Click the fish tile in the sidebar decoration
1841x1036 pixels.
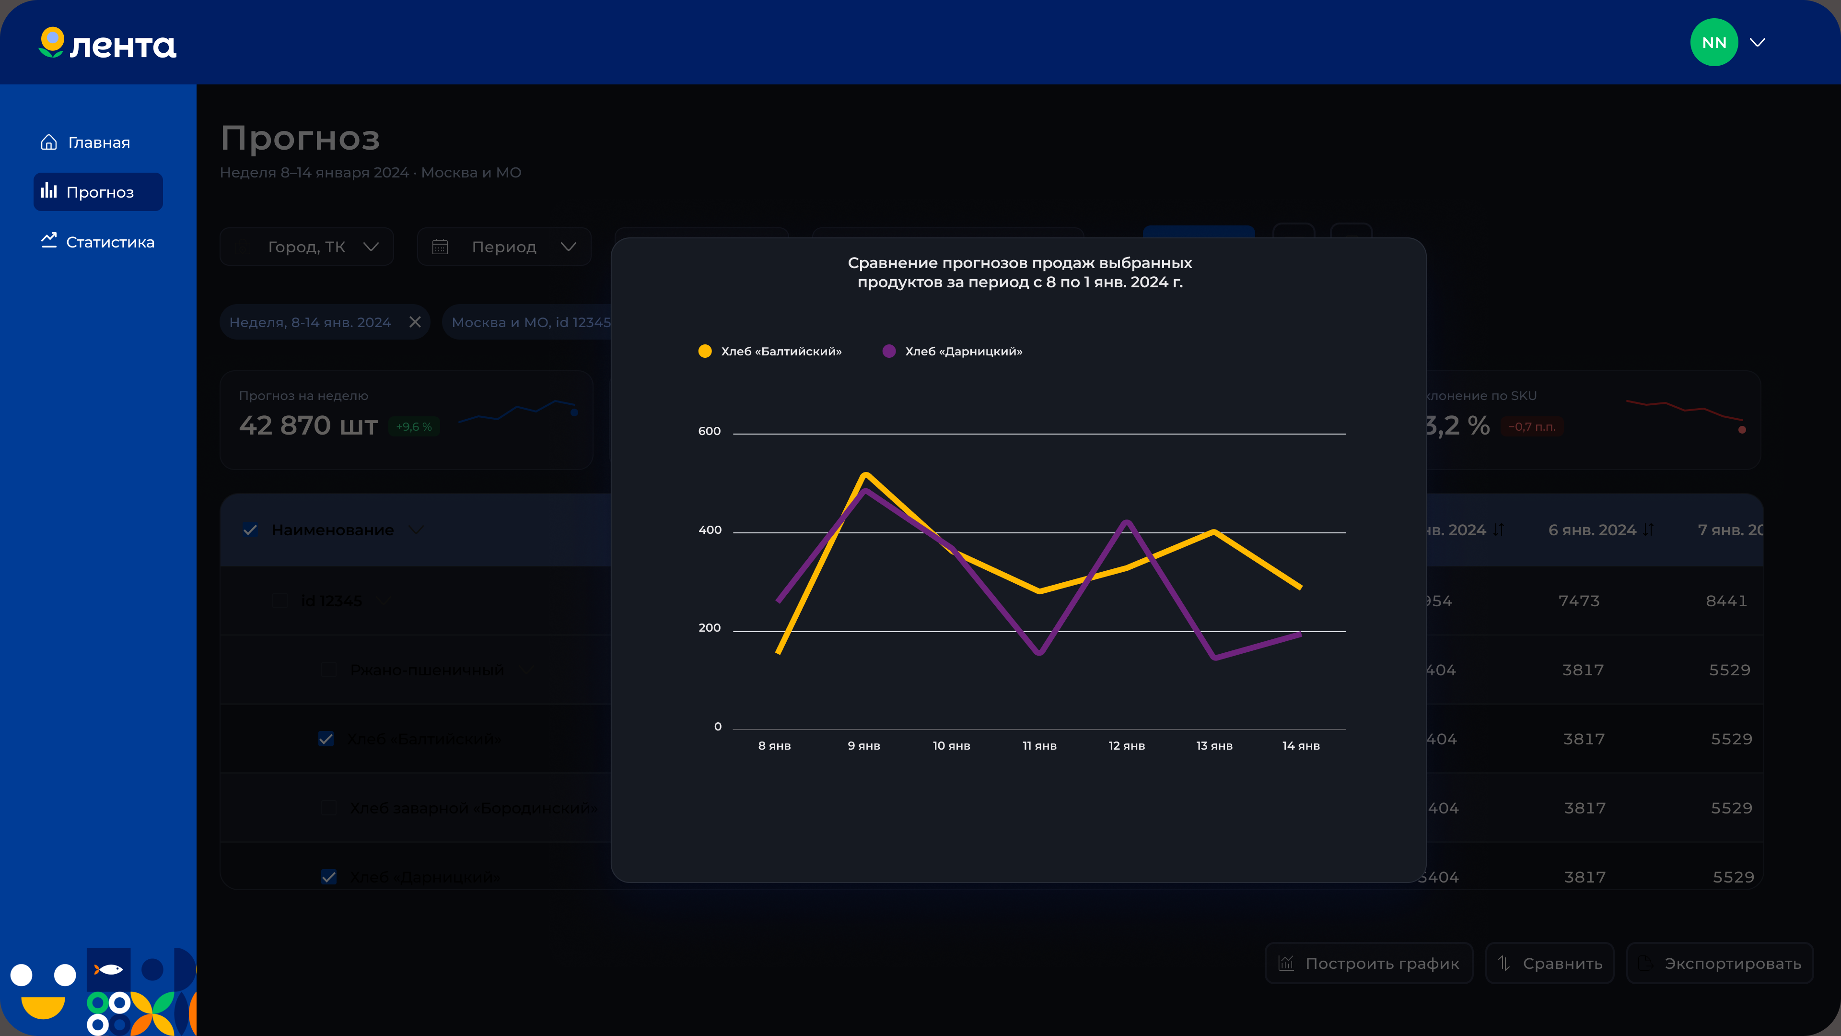point(109,969)
